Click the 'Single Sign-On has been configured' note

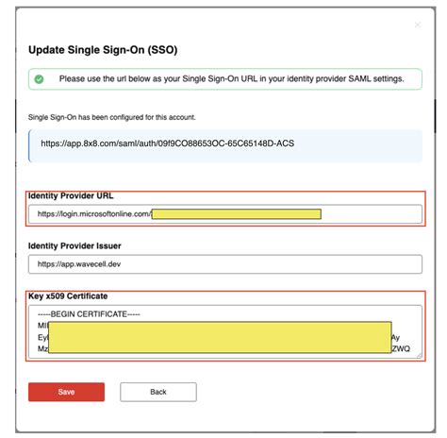111,117
